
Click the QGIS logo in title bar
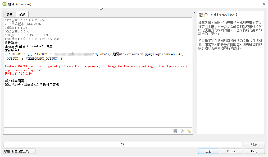click(4, 4)
